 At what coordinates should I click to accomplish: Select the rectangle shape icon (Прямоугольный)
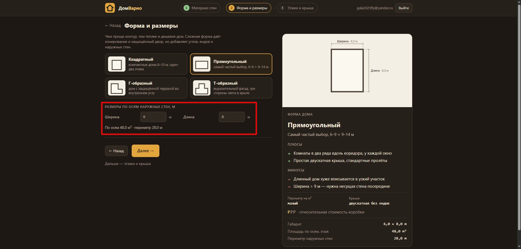pos(202,64)
